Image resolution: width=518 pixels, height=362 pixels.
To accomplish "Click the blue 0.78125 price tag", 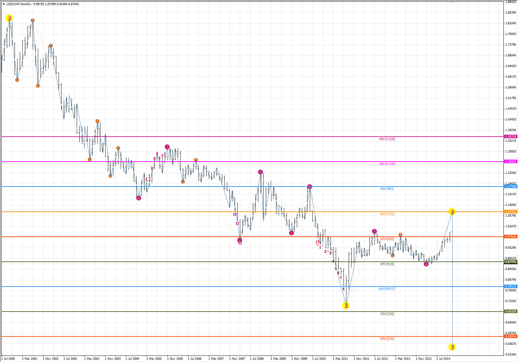I will (511, 287).
